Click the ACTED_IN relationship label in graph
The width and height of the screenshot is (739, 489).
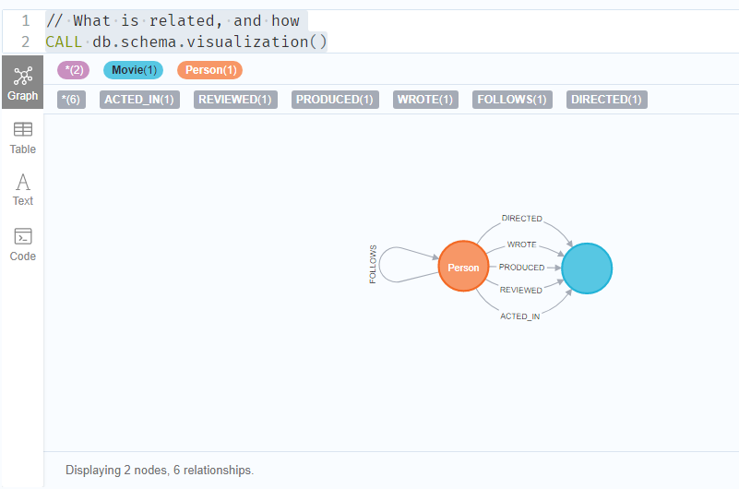520,316
